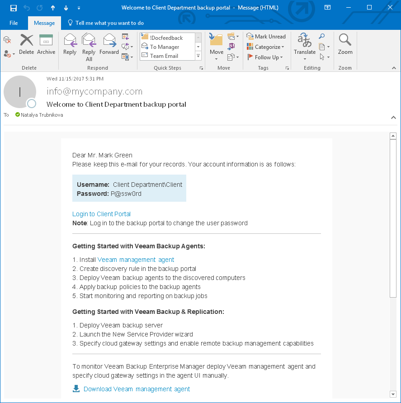This screenshot has width=401, height=403.
Task: Follow the Veeam management agent link
Action: (x=136, y=260)
